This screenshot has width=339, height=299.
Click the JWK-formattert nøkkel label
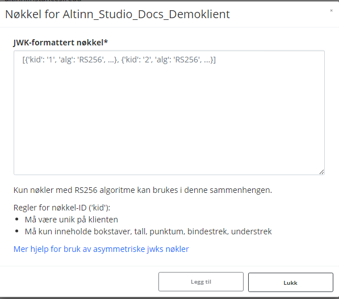(61, 43)
